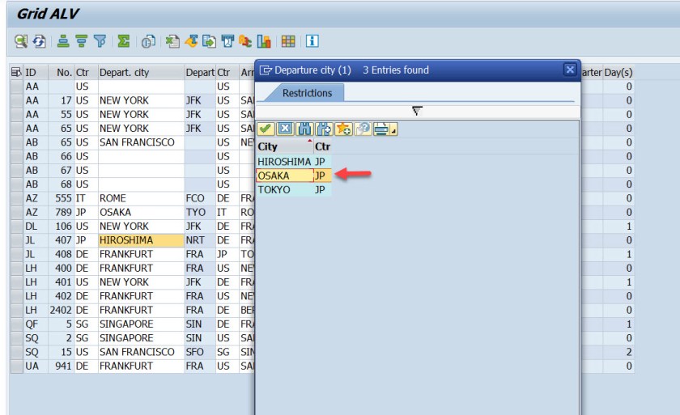The image size is (680, 415).
Task: Click the Find binoculars icon in popup
Action: pyautogui.click(x=304, y=129)
